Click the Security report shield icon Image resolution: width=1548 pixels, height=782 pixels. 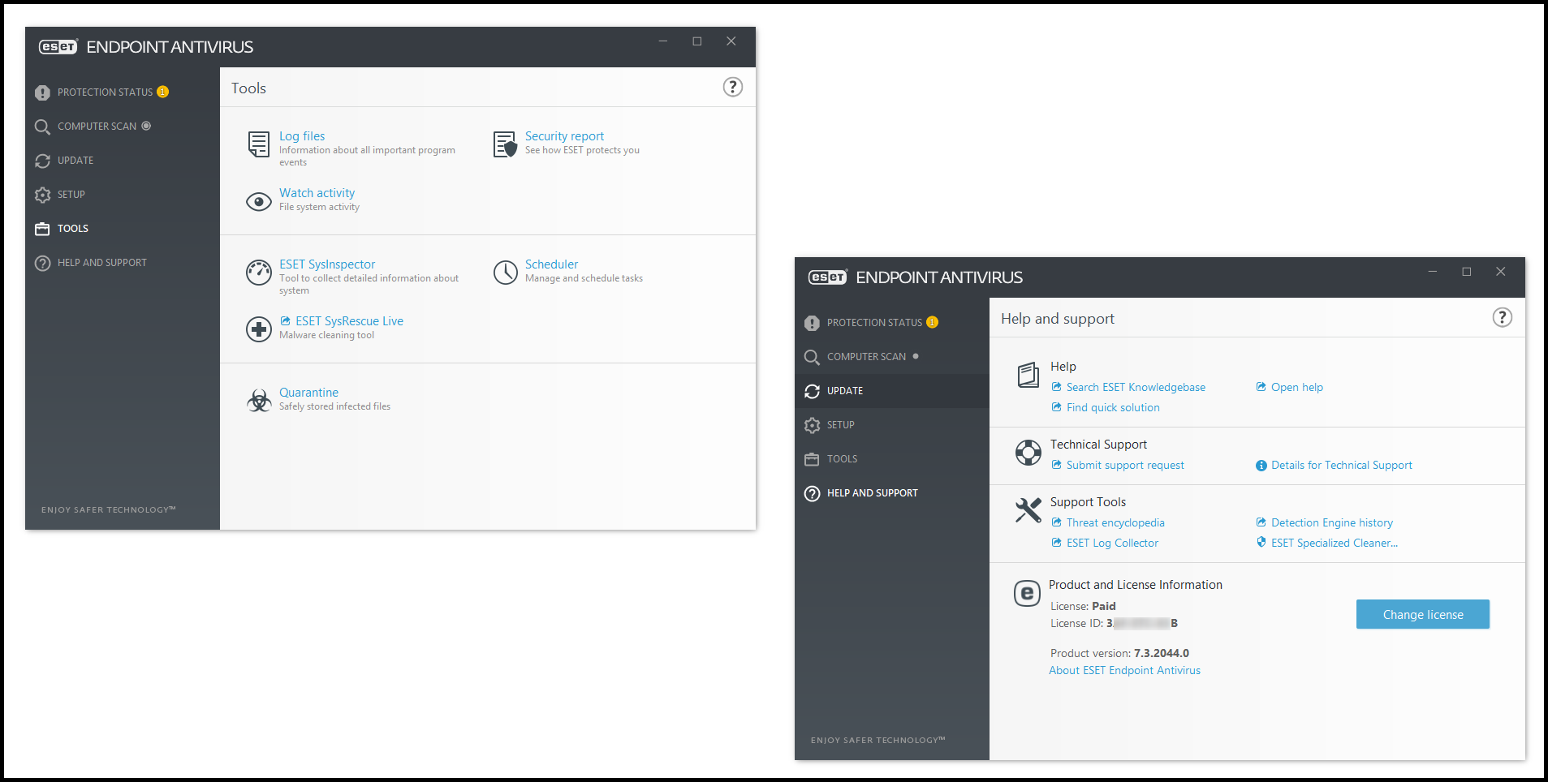pos(505,144)
